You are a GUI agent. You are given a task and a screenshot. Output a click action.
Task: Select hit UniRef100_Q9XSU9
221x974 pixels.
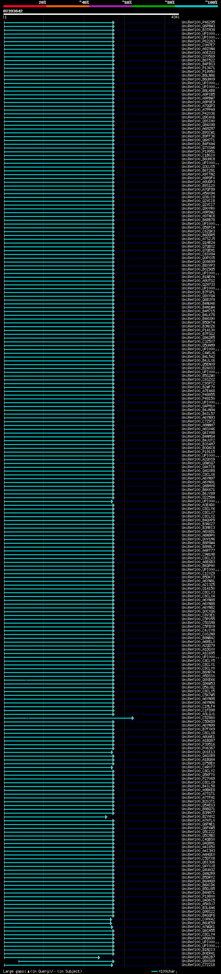coord(198,961)
